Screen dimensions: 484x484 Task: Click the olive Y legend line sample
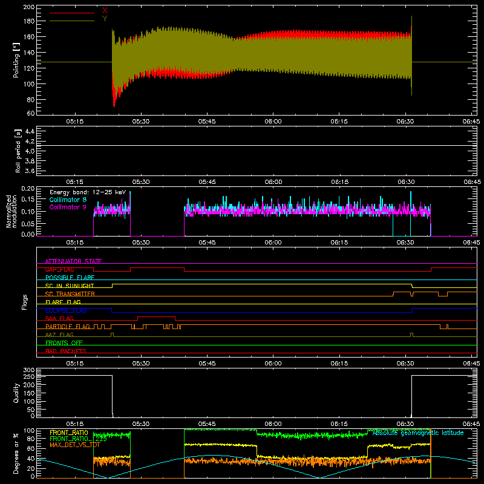(72, 21)
